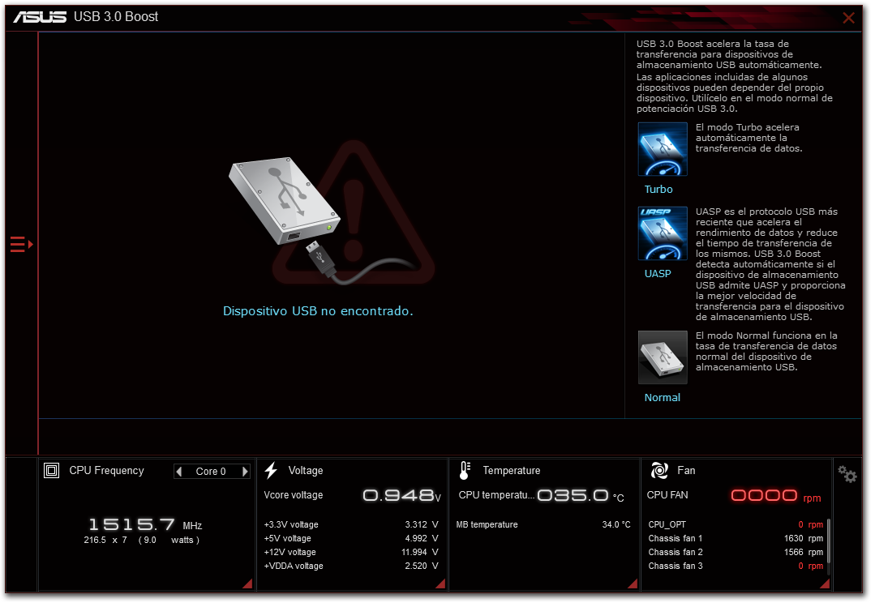Viewport: 875px width, 607px height.
Task: Select the Turbo mode icon
Action: (663, 149)
